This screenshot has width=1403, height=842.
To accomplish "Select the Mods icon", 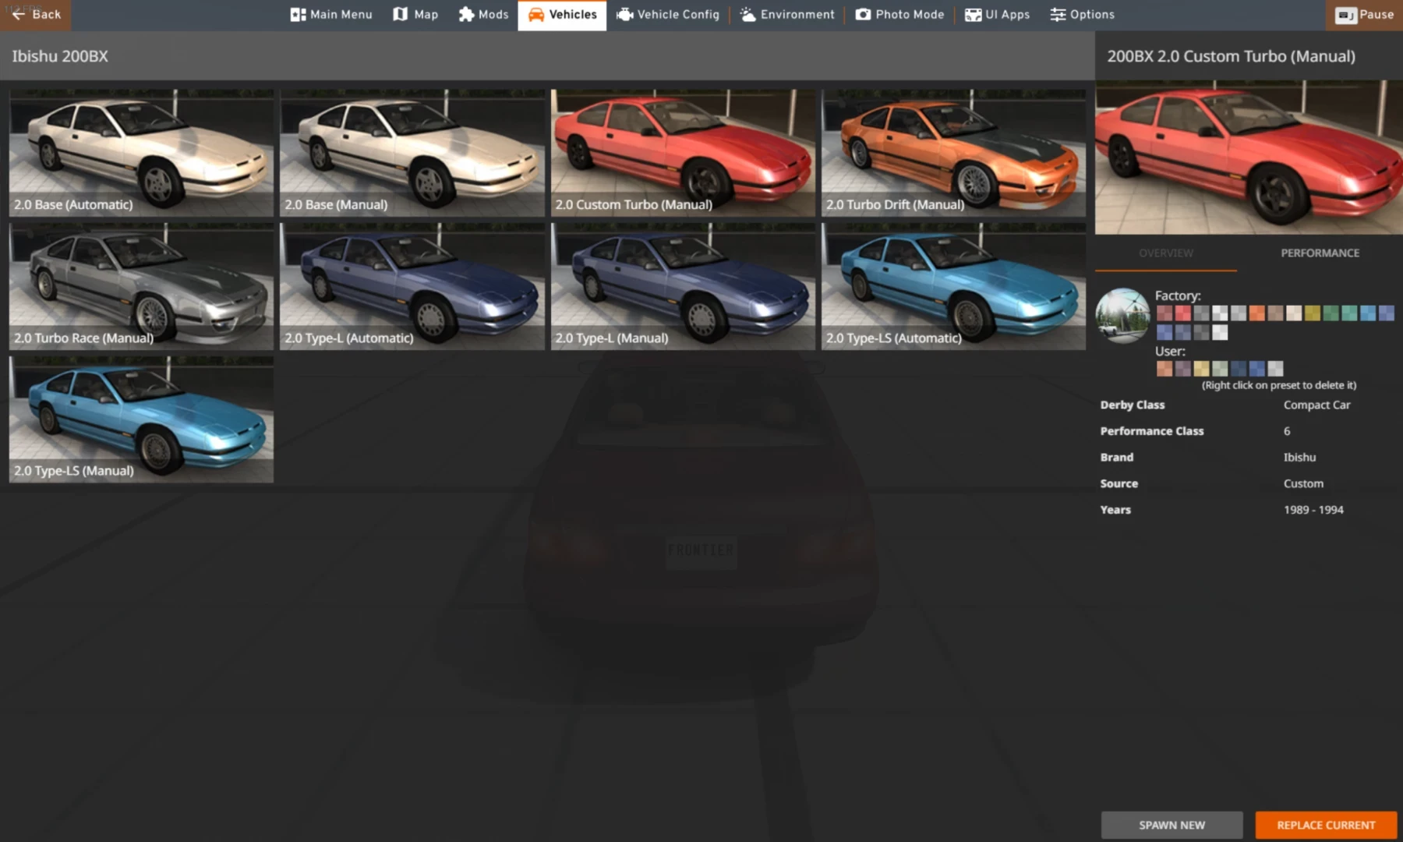I will click(483, 14).
